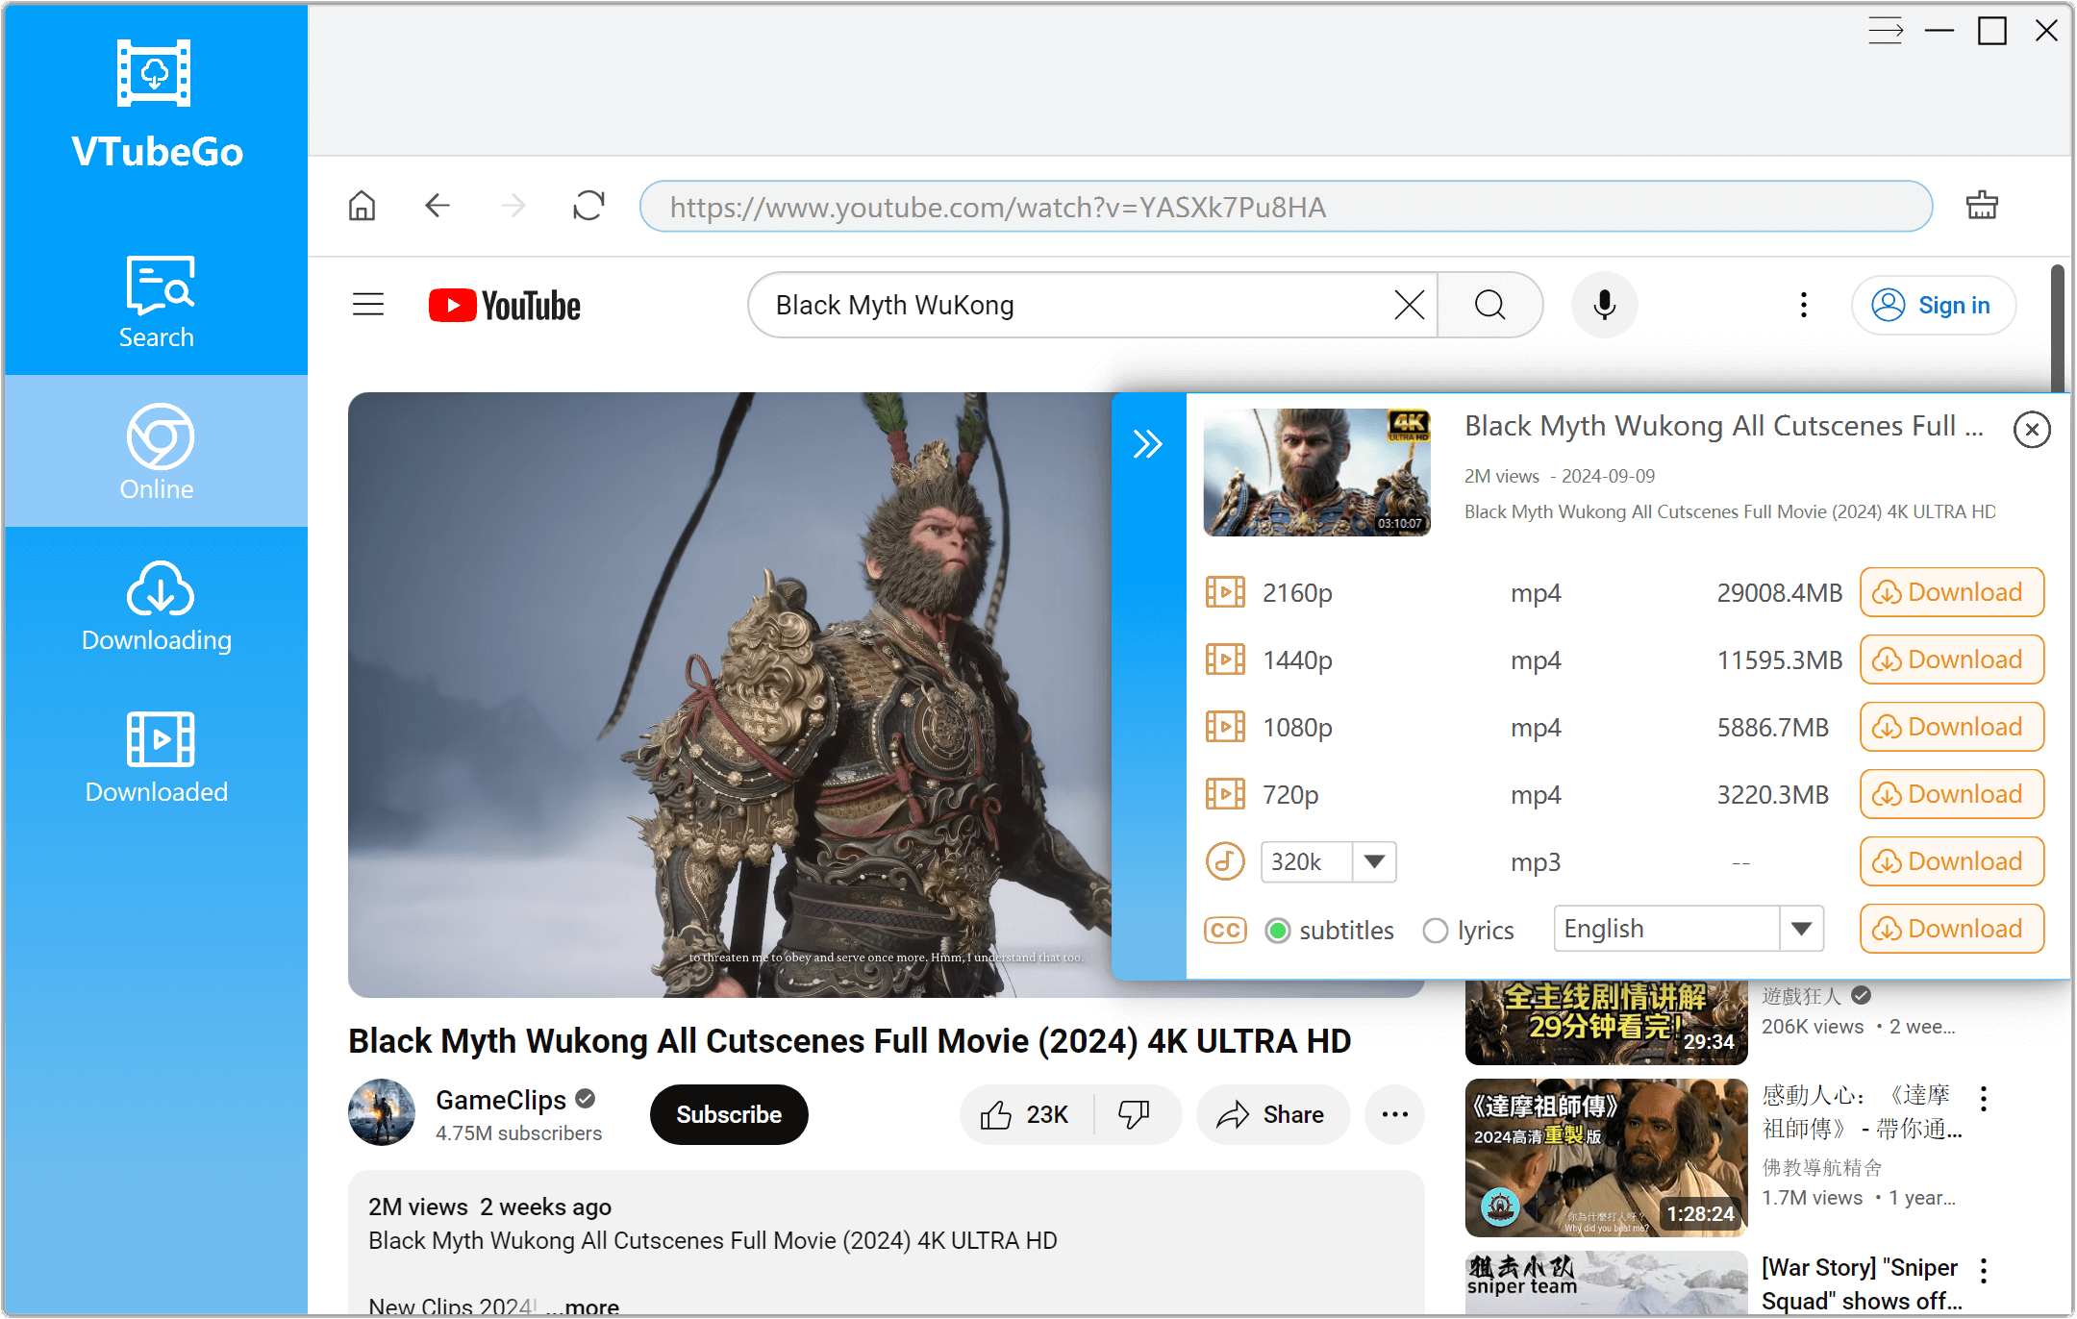Open the YouTube three-dot settings menu

click(1803, 305)
